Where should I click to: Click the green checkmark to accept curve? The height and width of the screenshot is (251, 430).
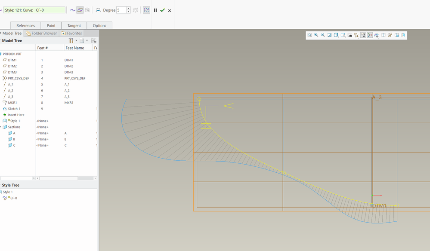(x=162, y=10)
